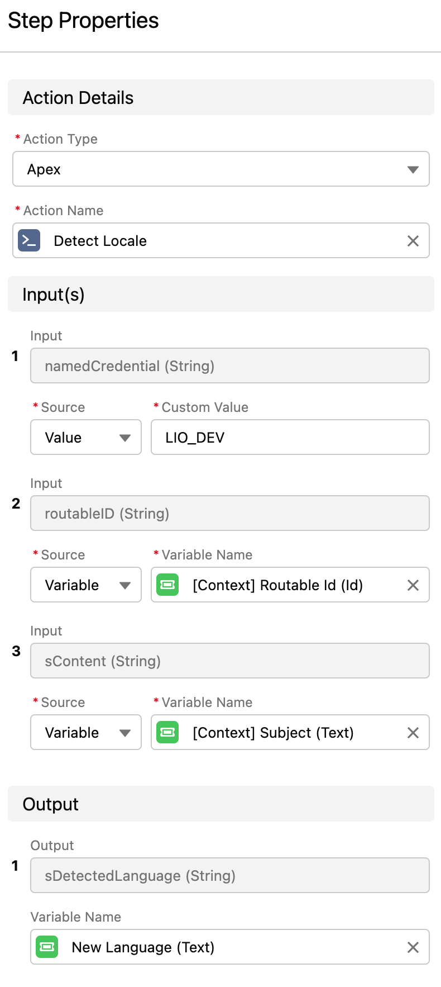Image resolution: width=441 pixels, height=987 pixels.
Task: Click the Apex icon beside Detect Locale
Action: (x=29, y=240)
